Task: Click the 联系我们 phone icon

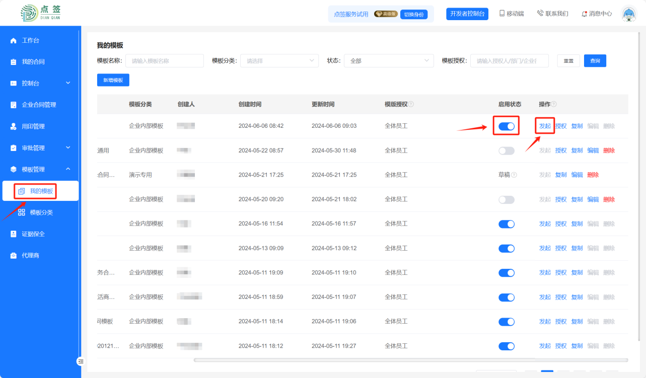Action: (x=540, y=14)
